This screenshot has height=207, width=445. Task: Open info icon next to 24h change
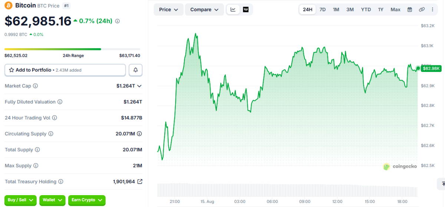[118, 21]
